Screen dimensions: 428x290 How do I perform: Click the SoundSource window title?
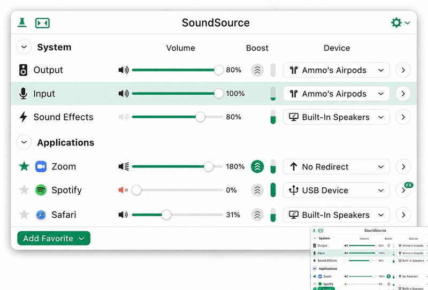pos(216,22)
